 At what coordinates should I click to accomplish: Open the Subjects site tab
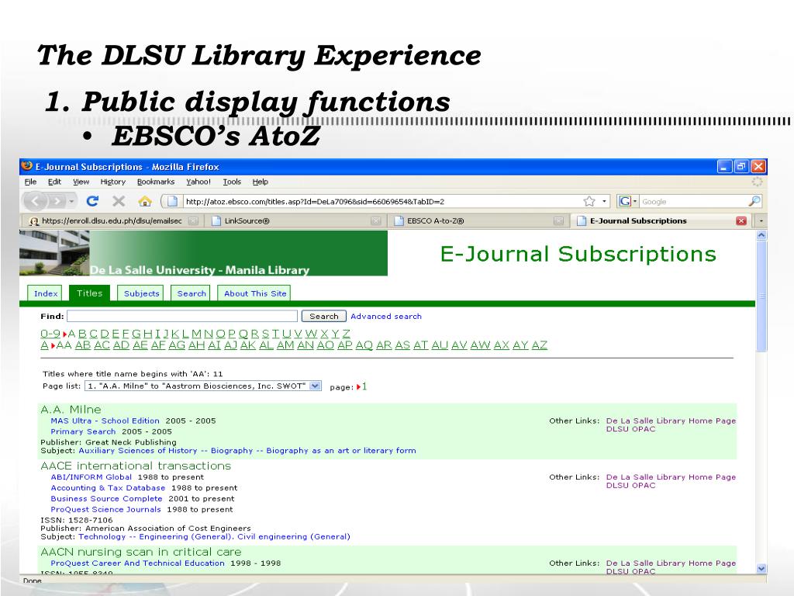[x=141, y=293]
